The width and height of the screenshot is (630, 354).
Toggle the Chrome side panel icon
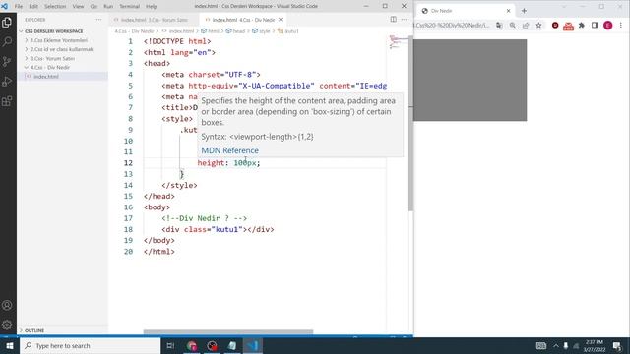point(595,25)
